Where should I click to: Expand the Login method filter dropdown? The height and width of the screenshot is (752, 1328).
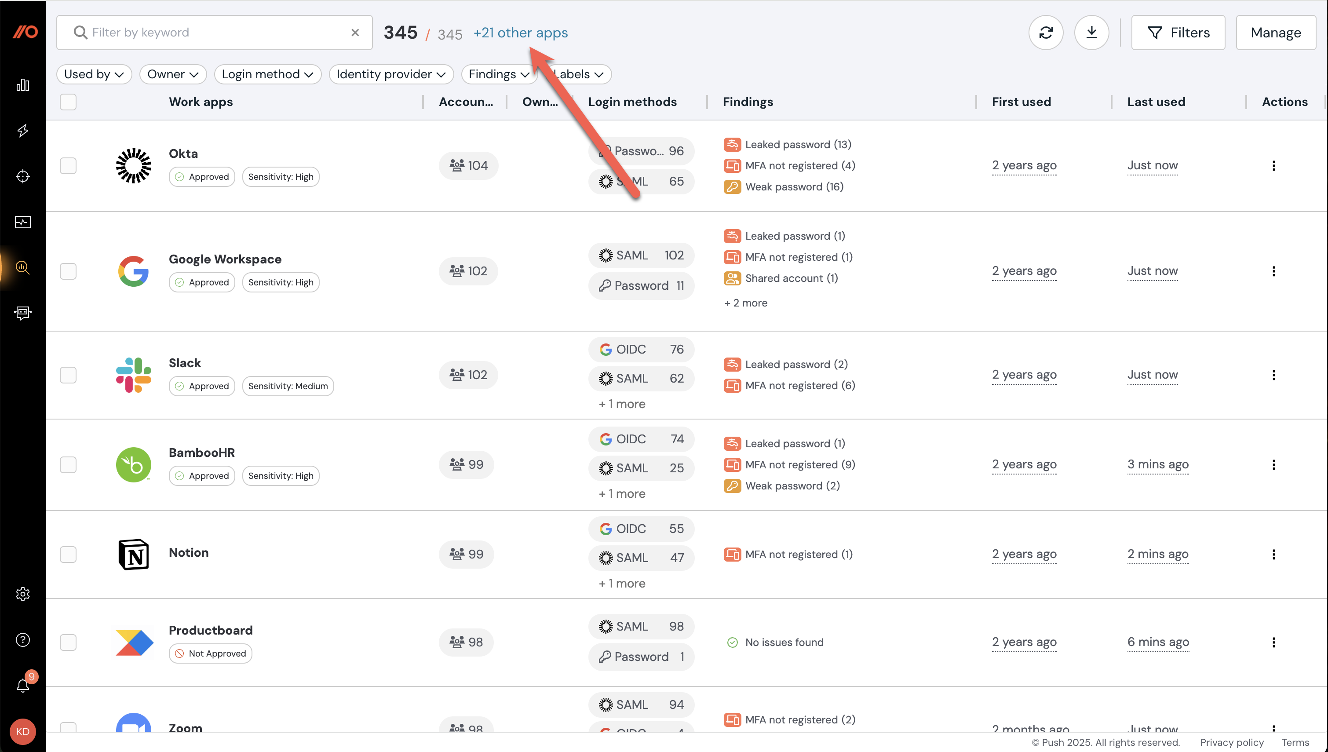coord(267,74)
